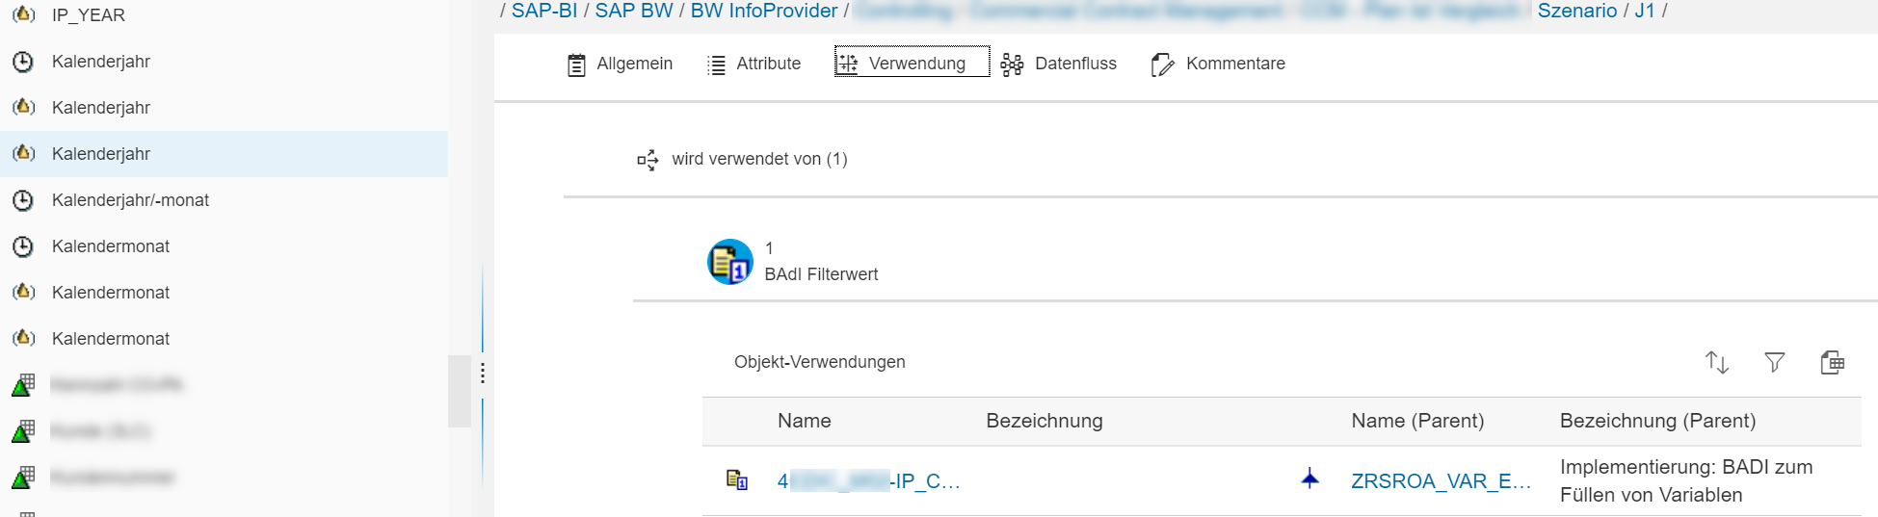Open the Kommentare tab

click(1219, 64)
